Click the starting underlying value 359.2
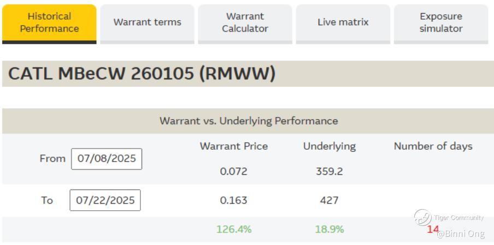The image size is (494, 245). coord(329,171)
